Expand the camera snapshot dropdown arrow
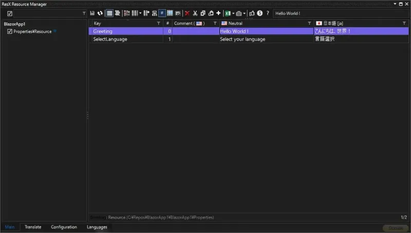This screenshot has height=233, width=411. (x=245, y=13)
